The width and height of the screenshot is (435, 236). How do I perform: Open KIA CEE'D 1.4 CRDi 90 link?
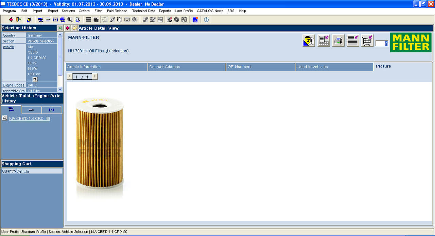click(30, 119)
